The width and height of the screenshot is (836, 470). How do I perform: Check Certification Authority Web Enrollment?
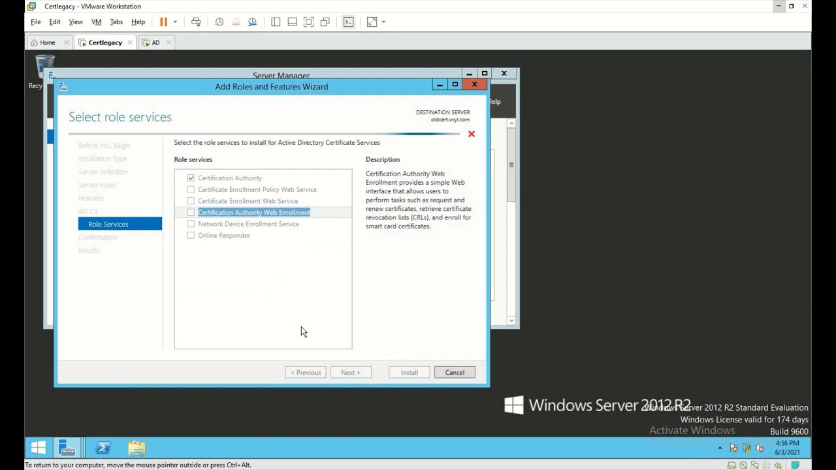(x=191, y=212)
